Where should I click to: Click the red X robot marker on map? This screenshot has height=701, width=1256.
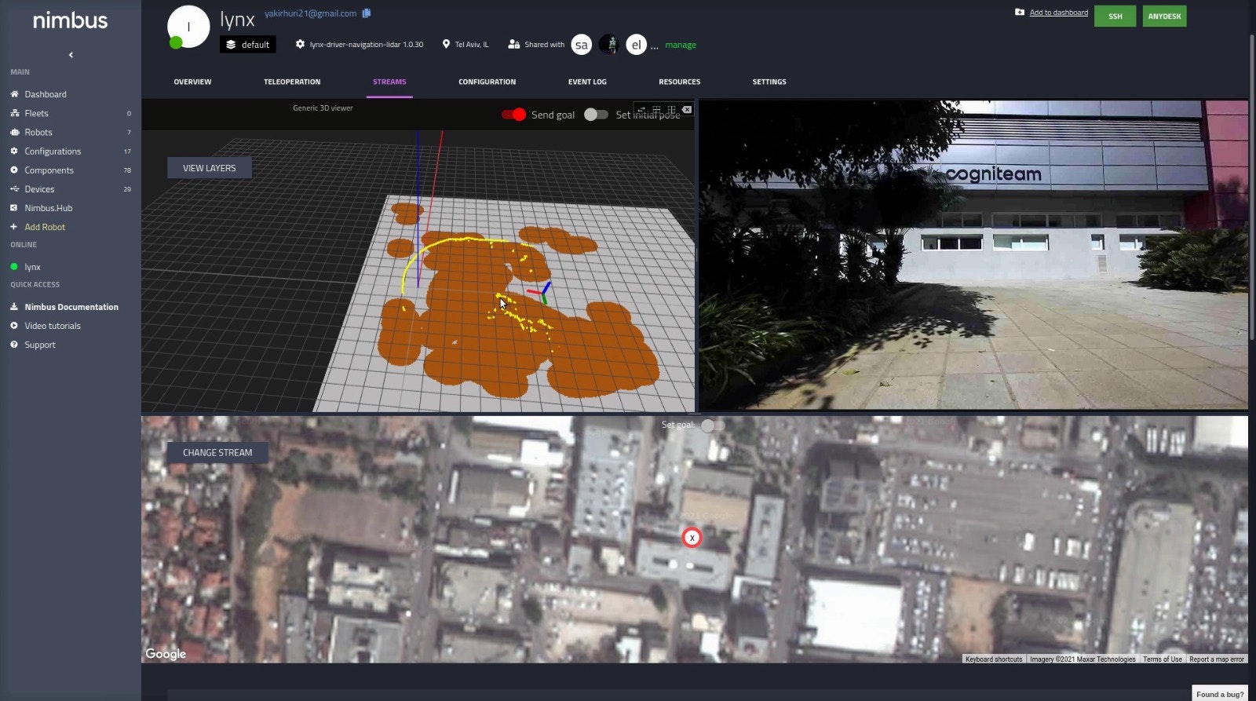(x=692, y=538)
